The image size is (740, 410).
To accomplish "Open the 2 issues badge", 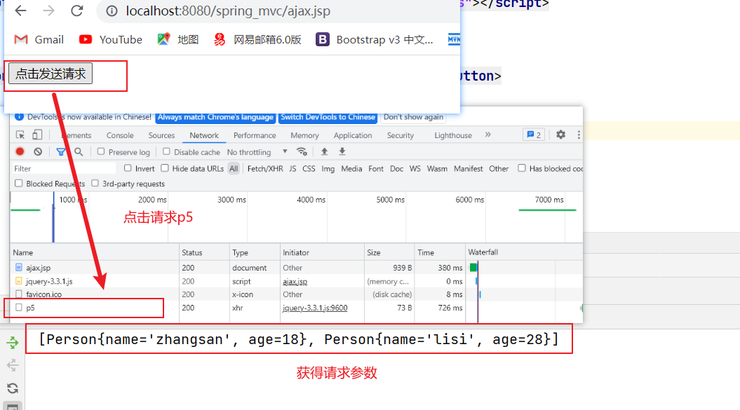I will click(x=534, y=135).
